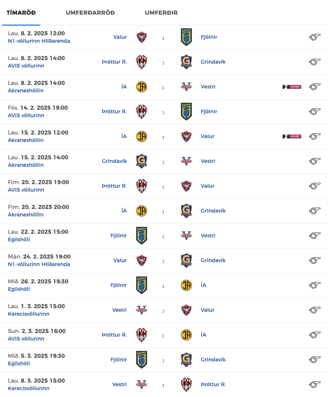
Task: Click Þróttur R. crest in March 8 match
Action: point(186,384)
